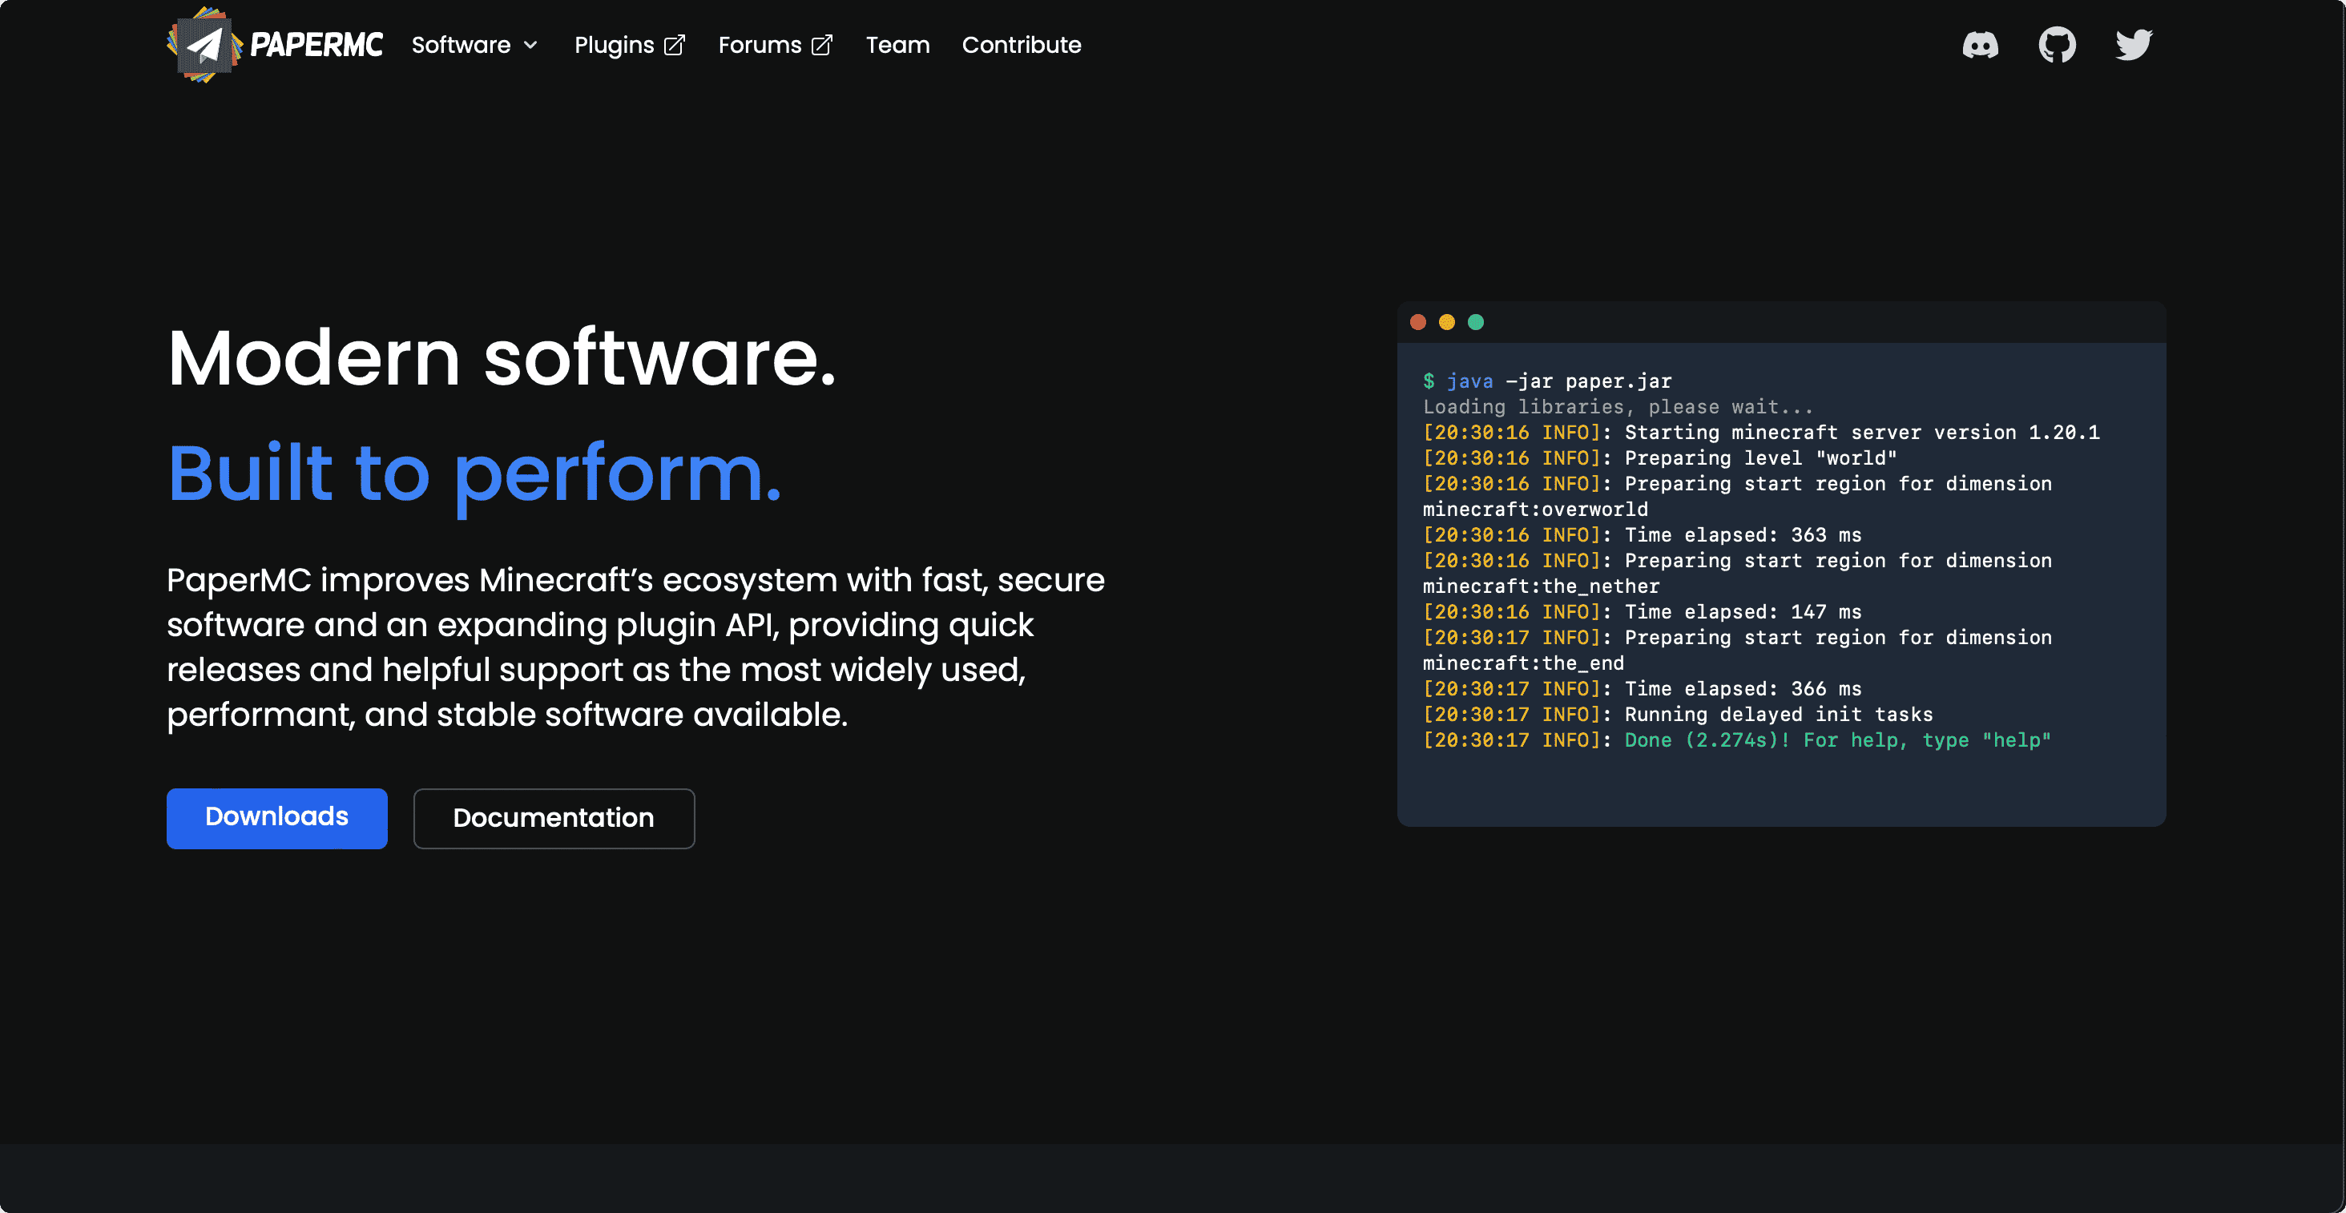The width and height of the screenshot is (2346, 1213).
Task: Open the Documentation button
Action: point(554,818)
